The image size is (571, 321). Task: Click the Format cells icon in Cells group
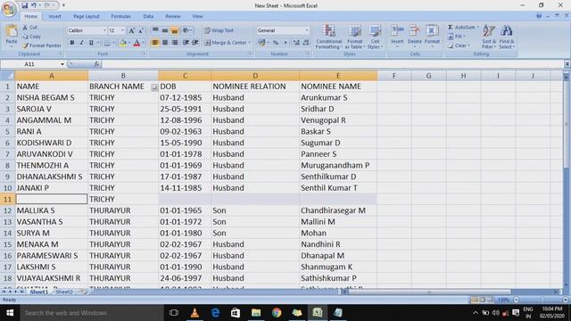point(432,31)
